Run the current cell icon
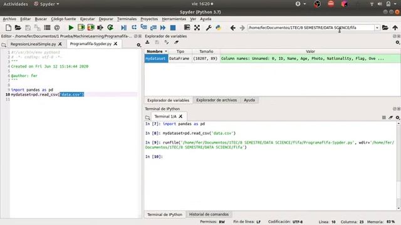This screenshot has height=225, width=401. point(81,27)
